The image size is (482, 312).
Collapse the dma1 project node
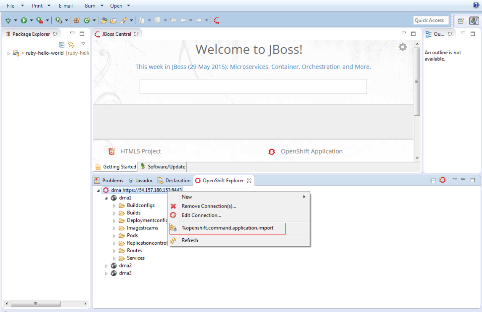coord(106,198)
